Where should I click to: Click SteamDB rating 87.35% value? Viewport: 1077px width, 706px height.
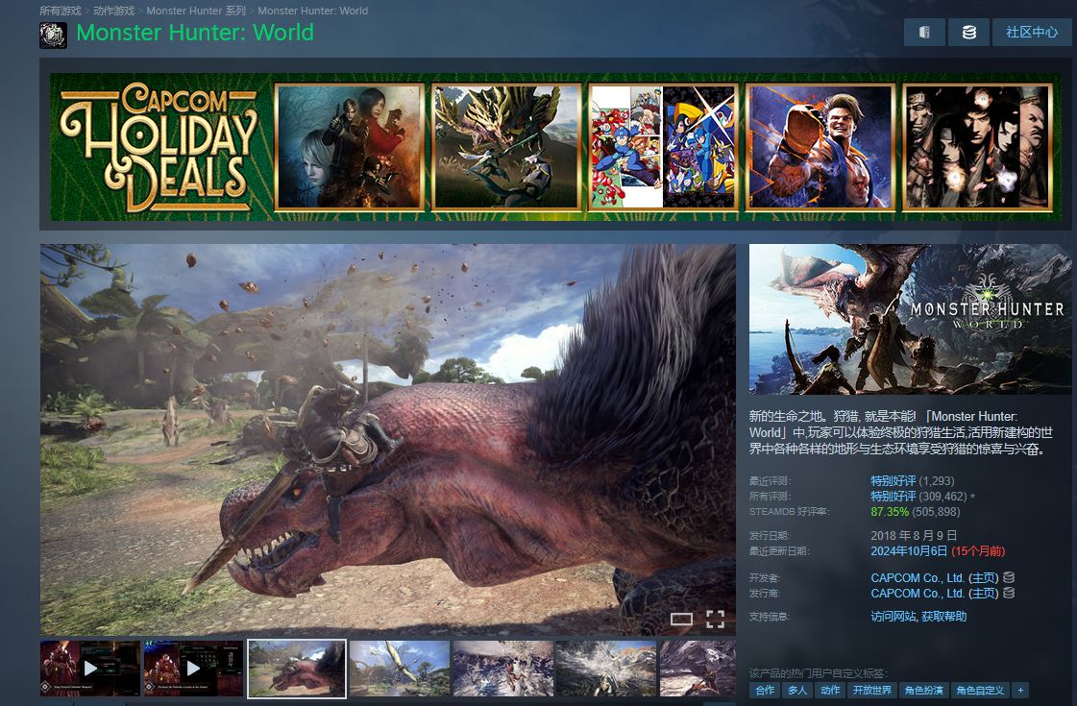[890, 512]
